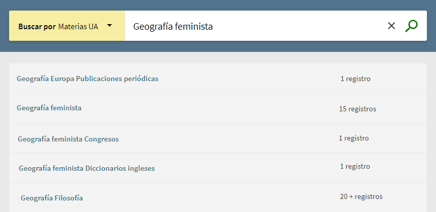Viewport: 436px width, 212px height.
Task: Click the bold "Buscar por" label
Action: tap(37, 26)
